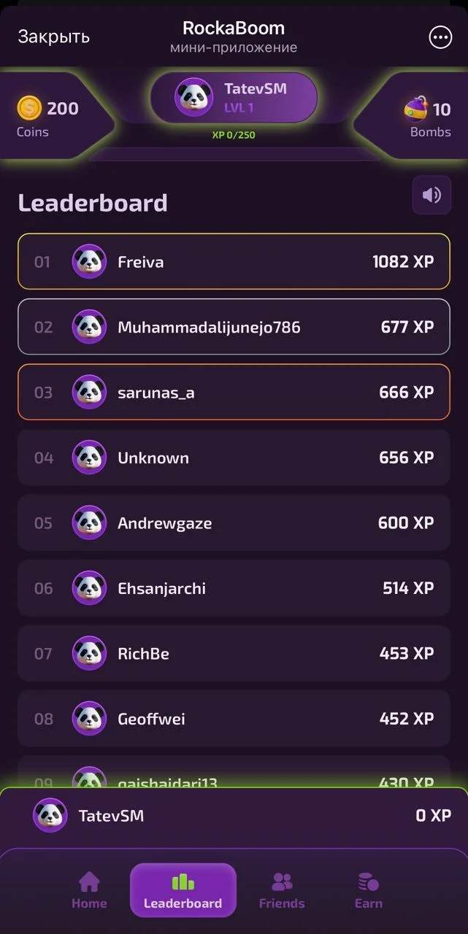Image resolution: width=468 pixels, height=934 pixels.
Task: Select first-place player Freiva
Action: (234, 262)
